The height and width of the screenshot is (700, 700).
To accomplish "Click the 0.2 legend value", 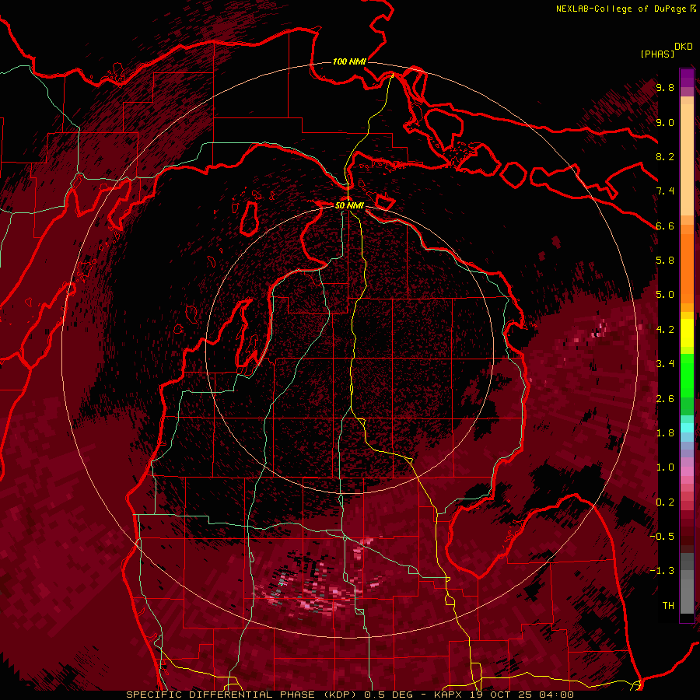I will coord(665,502).
